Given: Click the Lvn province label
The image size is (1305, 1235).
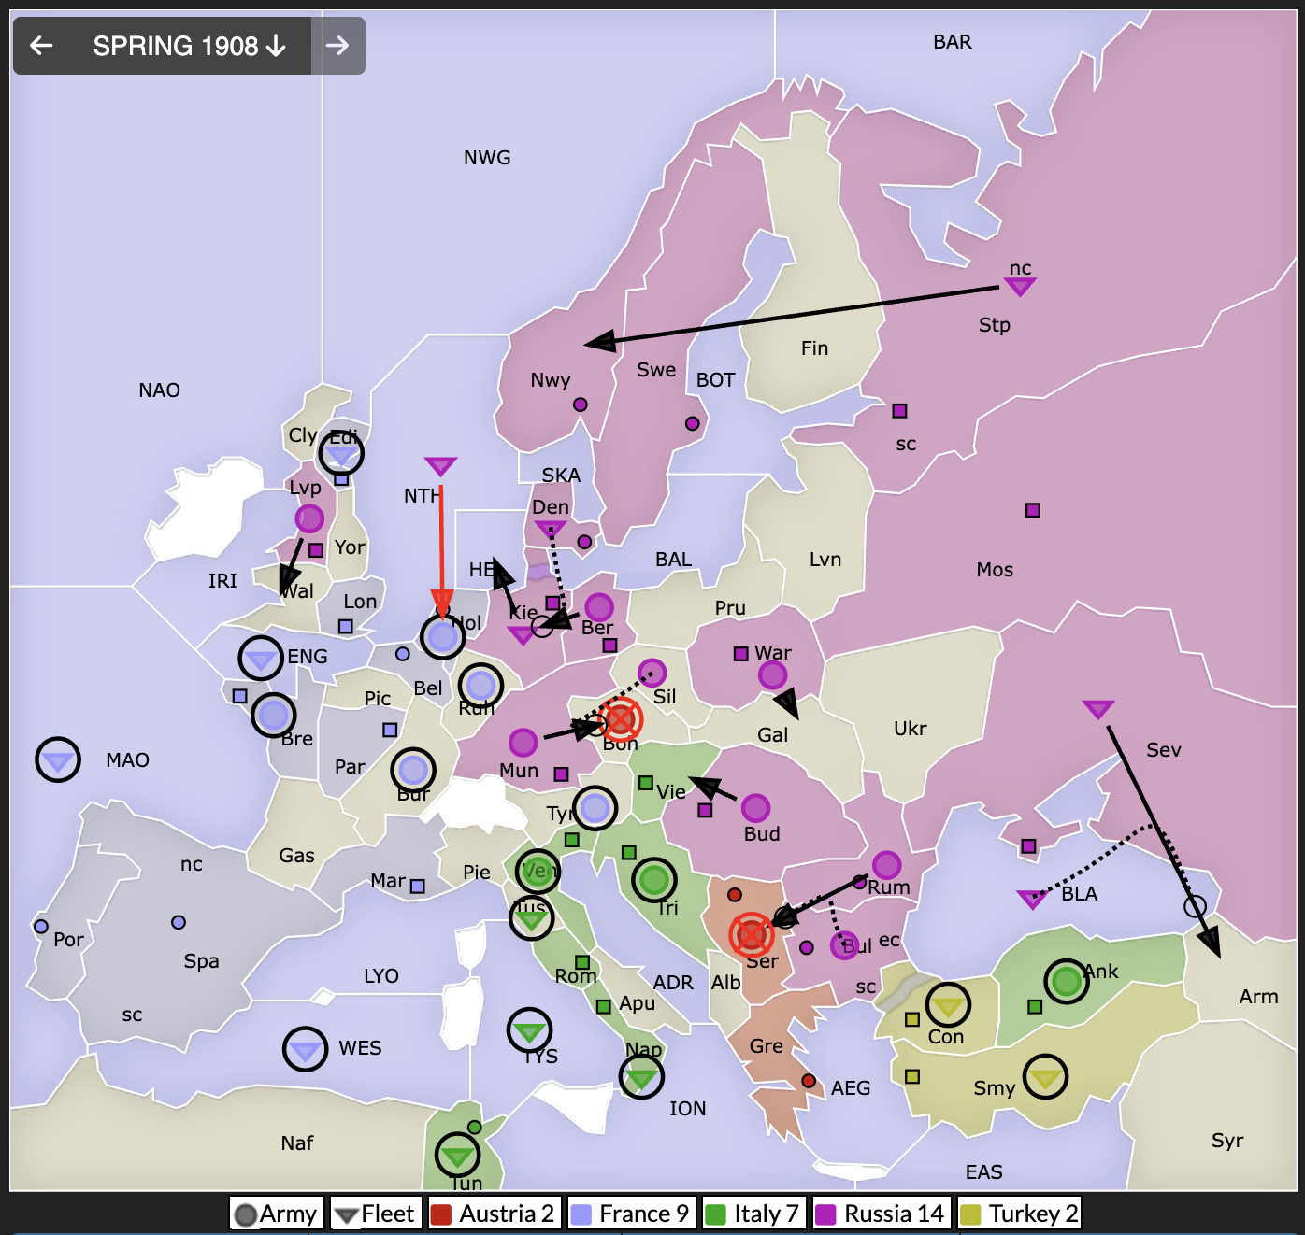Looking at the screenshot, I should (x=825, y=560).
